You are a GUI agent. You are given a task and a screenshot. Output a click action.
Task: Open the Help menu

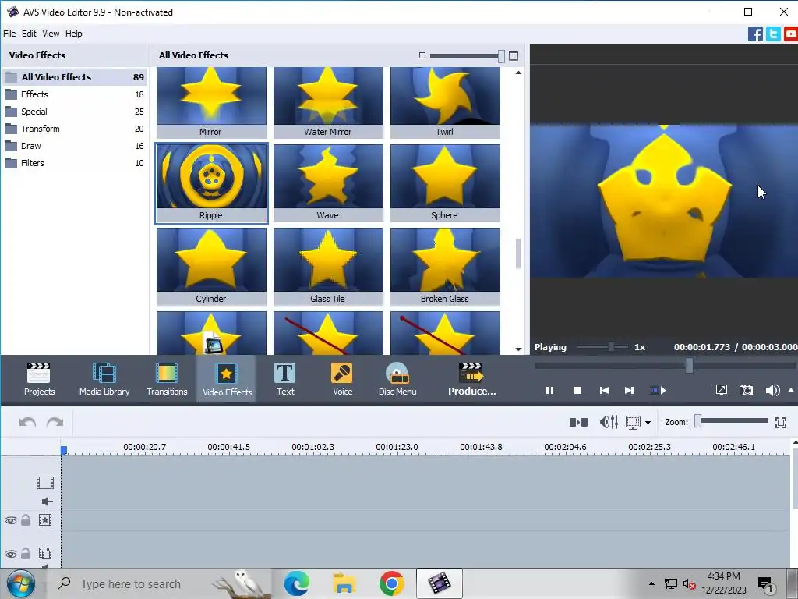click(73, 34)
